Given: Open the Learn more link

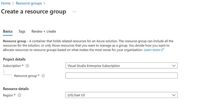Looking at the screenshot, I should [x=152, y=50].
